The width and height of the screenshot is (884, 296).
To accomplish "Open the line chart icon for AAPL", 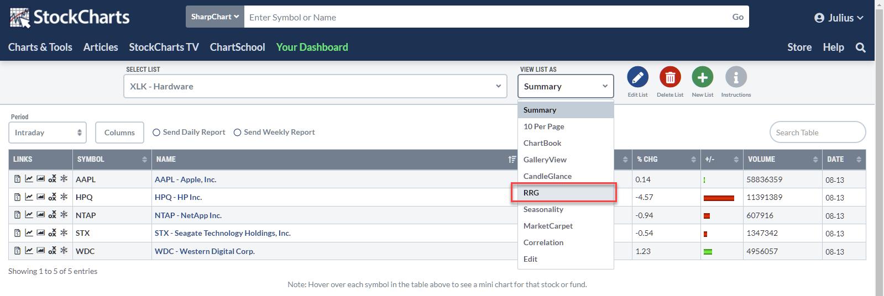I will pos(29,179).
